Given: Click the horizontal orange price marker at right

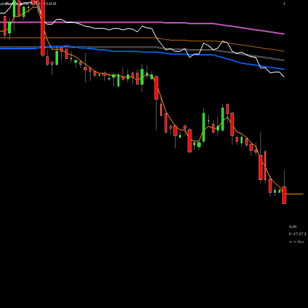Looking at the screenshot, I should (x=294, y=194).
